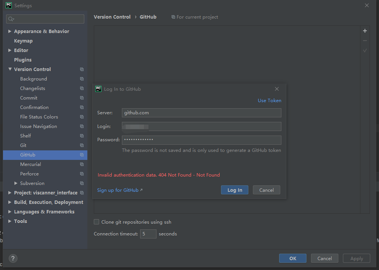Click the For current project icon
Viewport: 379px width, 270px height.
173,17
